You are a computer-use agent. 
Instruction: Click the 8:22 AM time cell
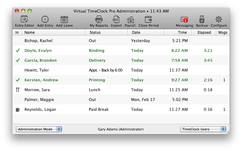pos(180,51)
